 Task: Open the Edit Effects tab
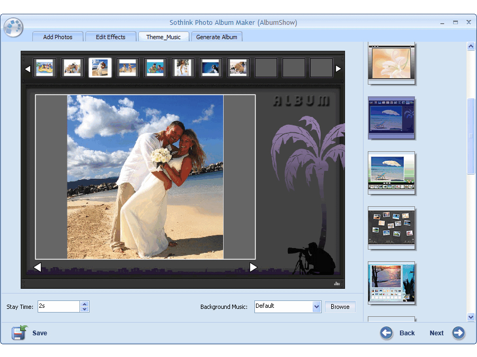coord(111,36)
